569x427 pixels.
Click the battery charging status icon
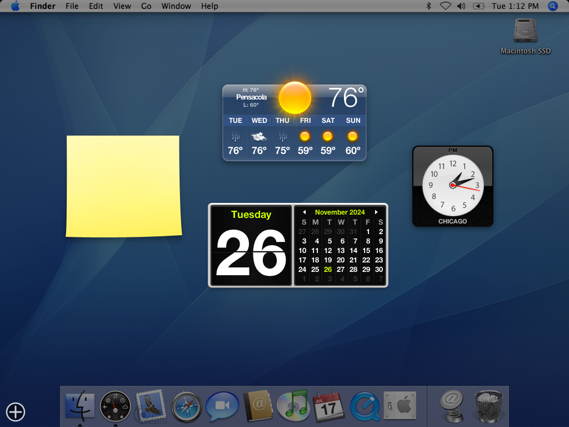point(478,6)
